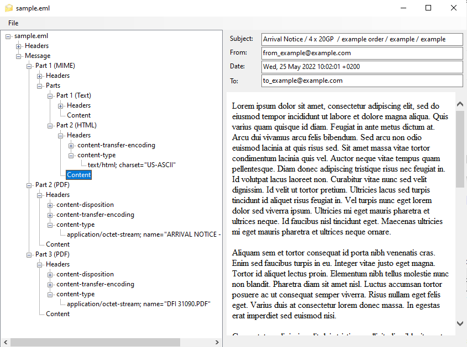Click the down arrow on the message scrollbar
The width and height of the screenshot is (467, 347).
click(x=459, y=324)
